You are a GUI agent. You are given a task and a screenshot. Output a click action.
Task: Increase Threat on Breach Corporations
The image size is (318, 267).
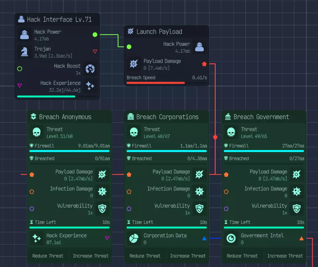188,256
